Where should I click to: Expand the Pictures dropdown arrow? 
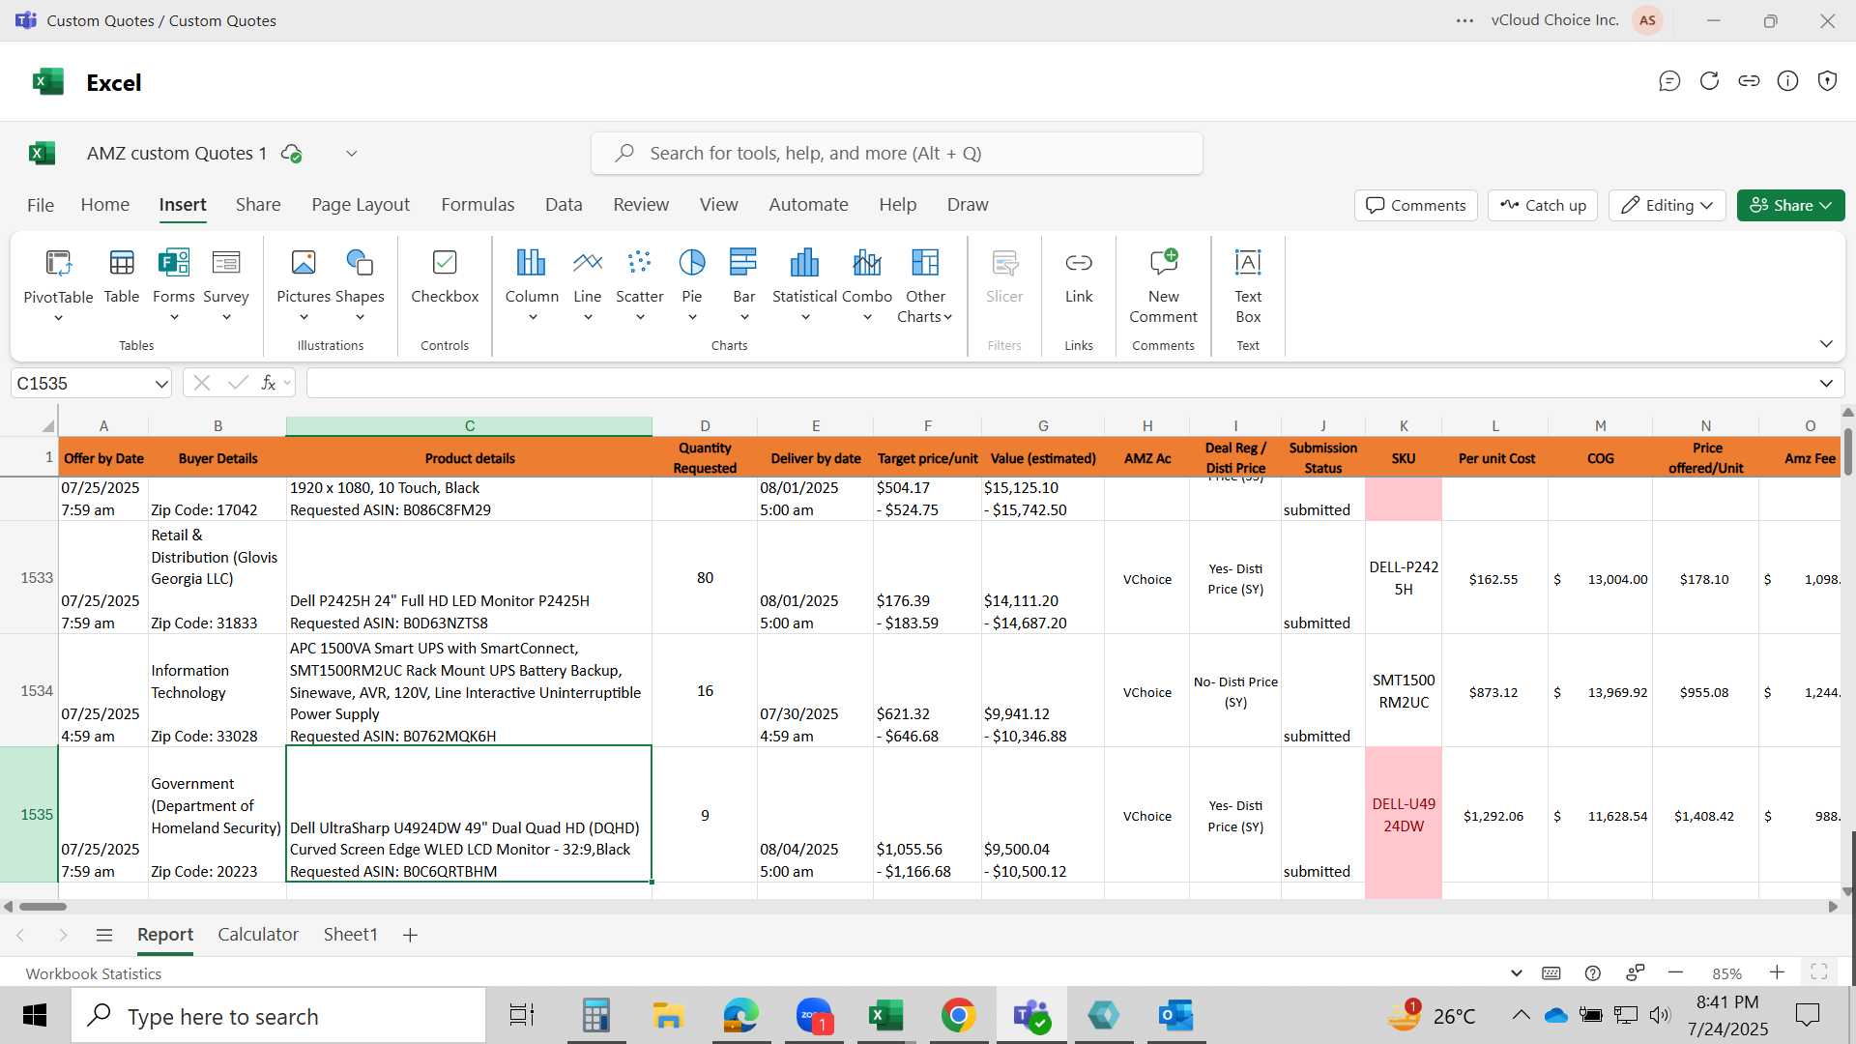pos(304,318)
